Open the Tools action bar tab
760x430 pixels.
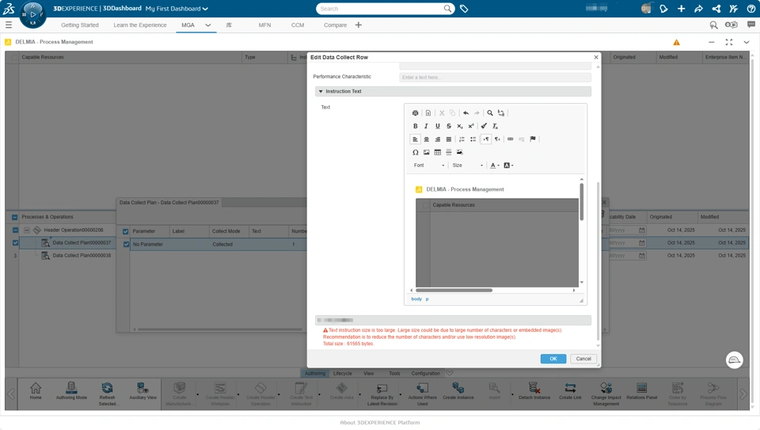click(394, 373)
